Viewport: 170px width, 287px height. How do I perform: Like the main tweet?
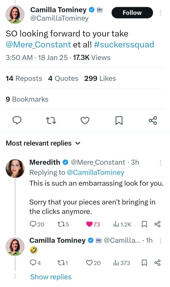click(85, 121)
